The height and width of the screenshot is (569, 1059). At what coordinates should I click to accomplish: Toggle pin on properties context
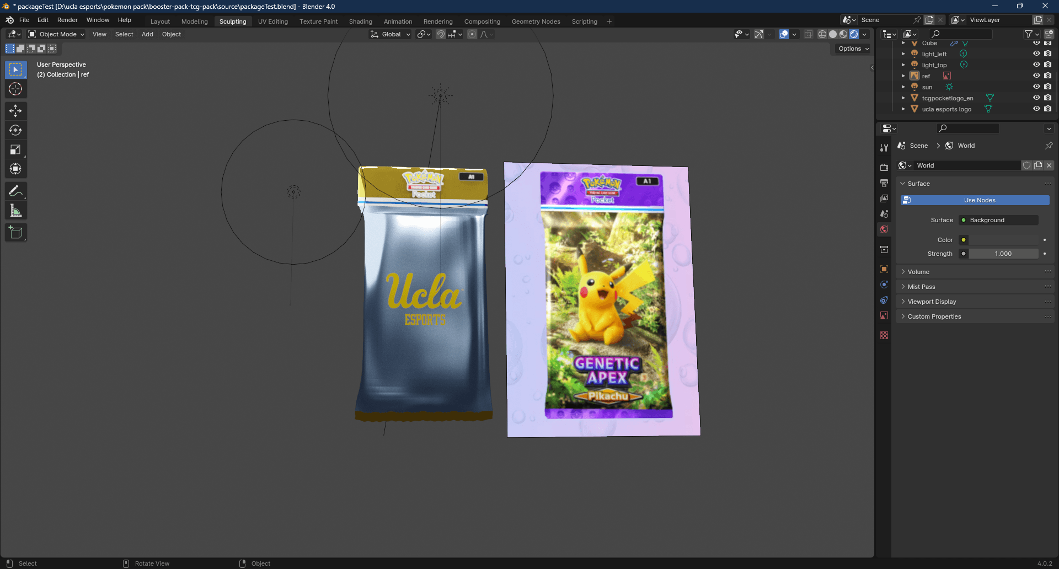coord(1049,146)
